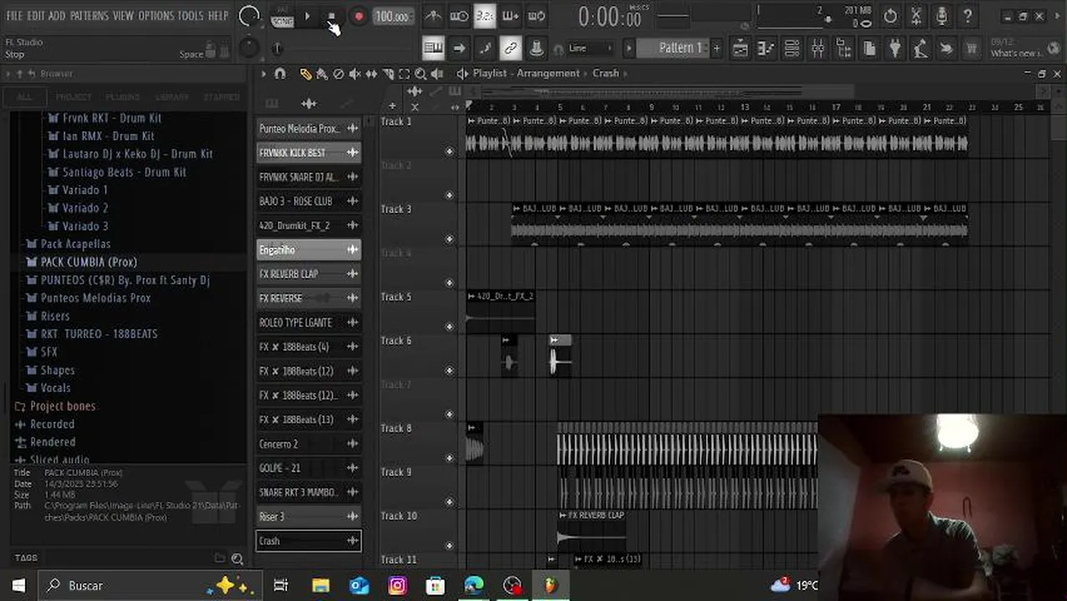Image resolution: width=1067 pixels, height=601 pixels.
Task: Expand the Risers folder
Action: 55,316
